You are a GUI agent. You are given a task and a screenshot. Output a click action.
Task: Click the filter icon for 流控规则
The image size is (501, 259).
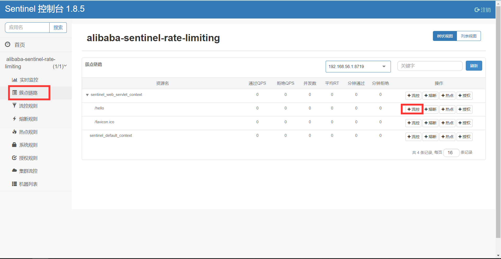point(14,105)
